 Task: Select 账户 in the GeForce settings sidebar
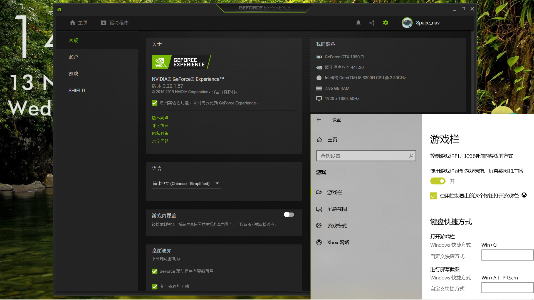(97, 57)
